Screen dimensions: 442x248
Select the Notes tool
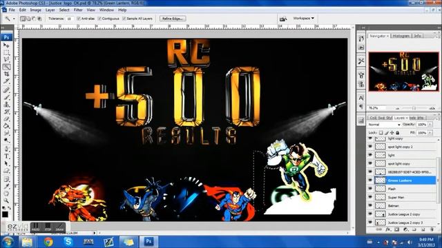pos(6,179)
